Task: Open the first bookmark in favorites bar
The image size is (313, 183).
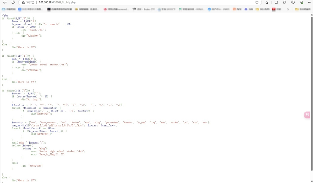Action: pos(9,9)
